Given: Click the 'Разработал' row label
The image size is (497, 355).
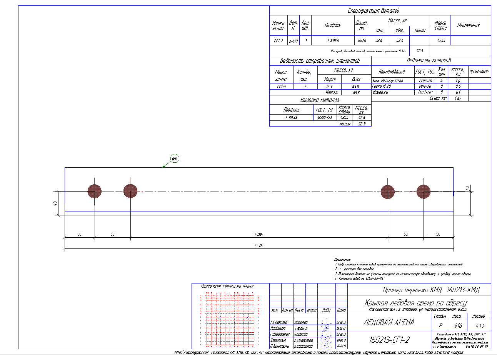Looking at the screenshot, I should [x=280, y=335].
